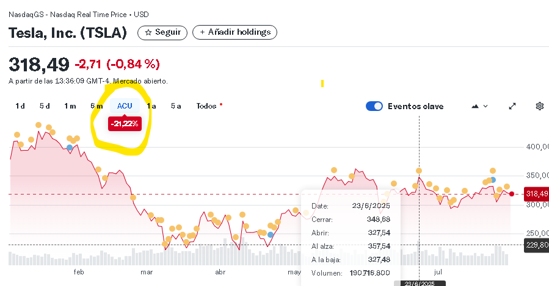This screenshot has width=549, height=286.
Task: Click the mountain chart type icon
Action: tap(475, 106)
